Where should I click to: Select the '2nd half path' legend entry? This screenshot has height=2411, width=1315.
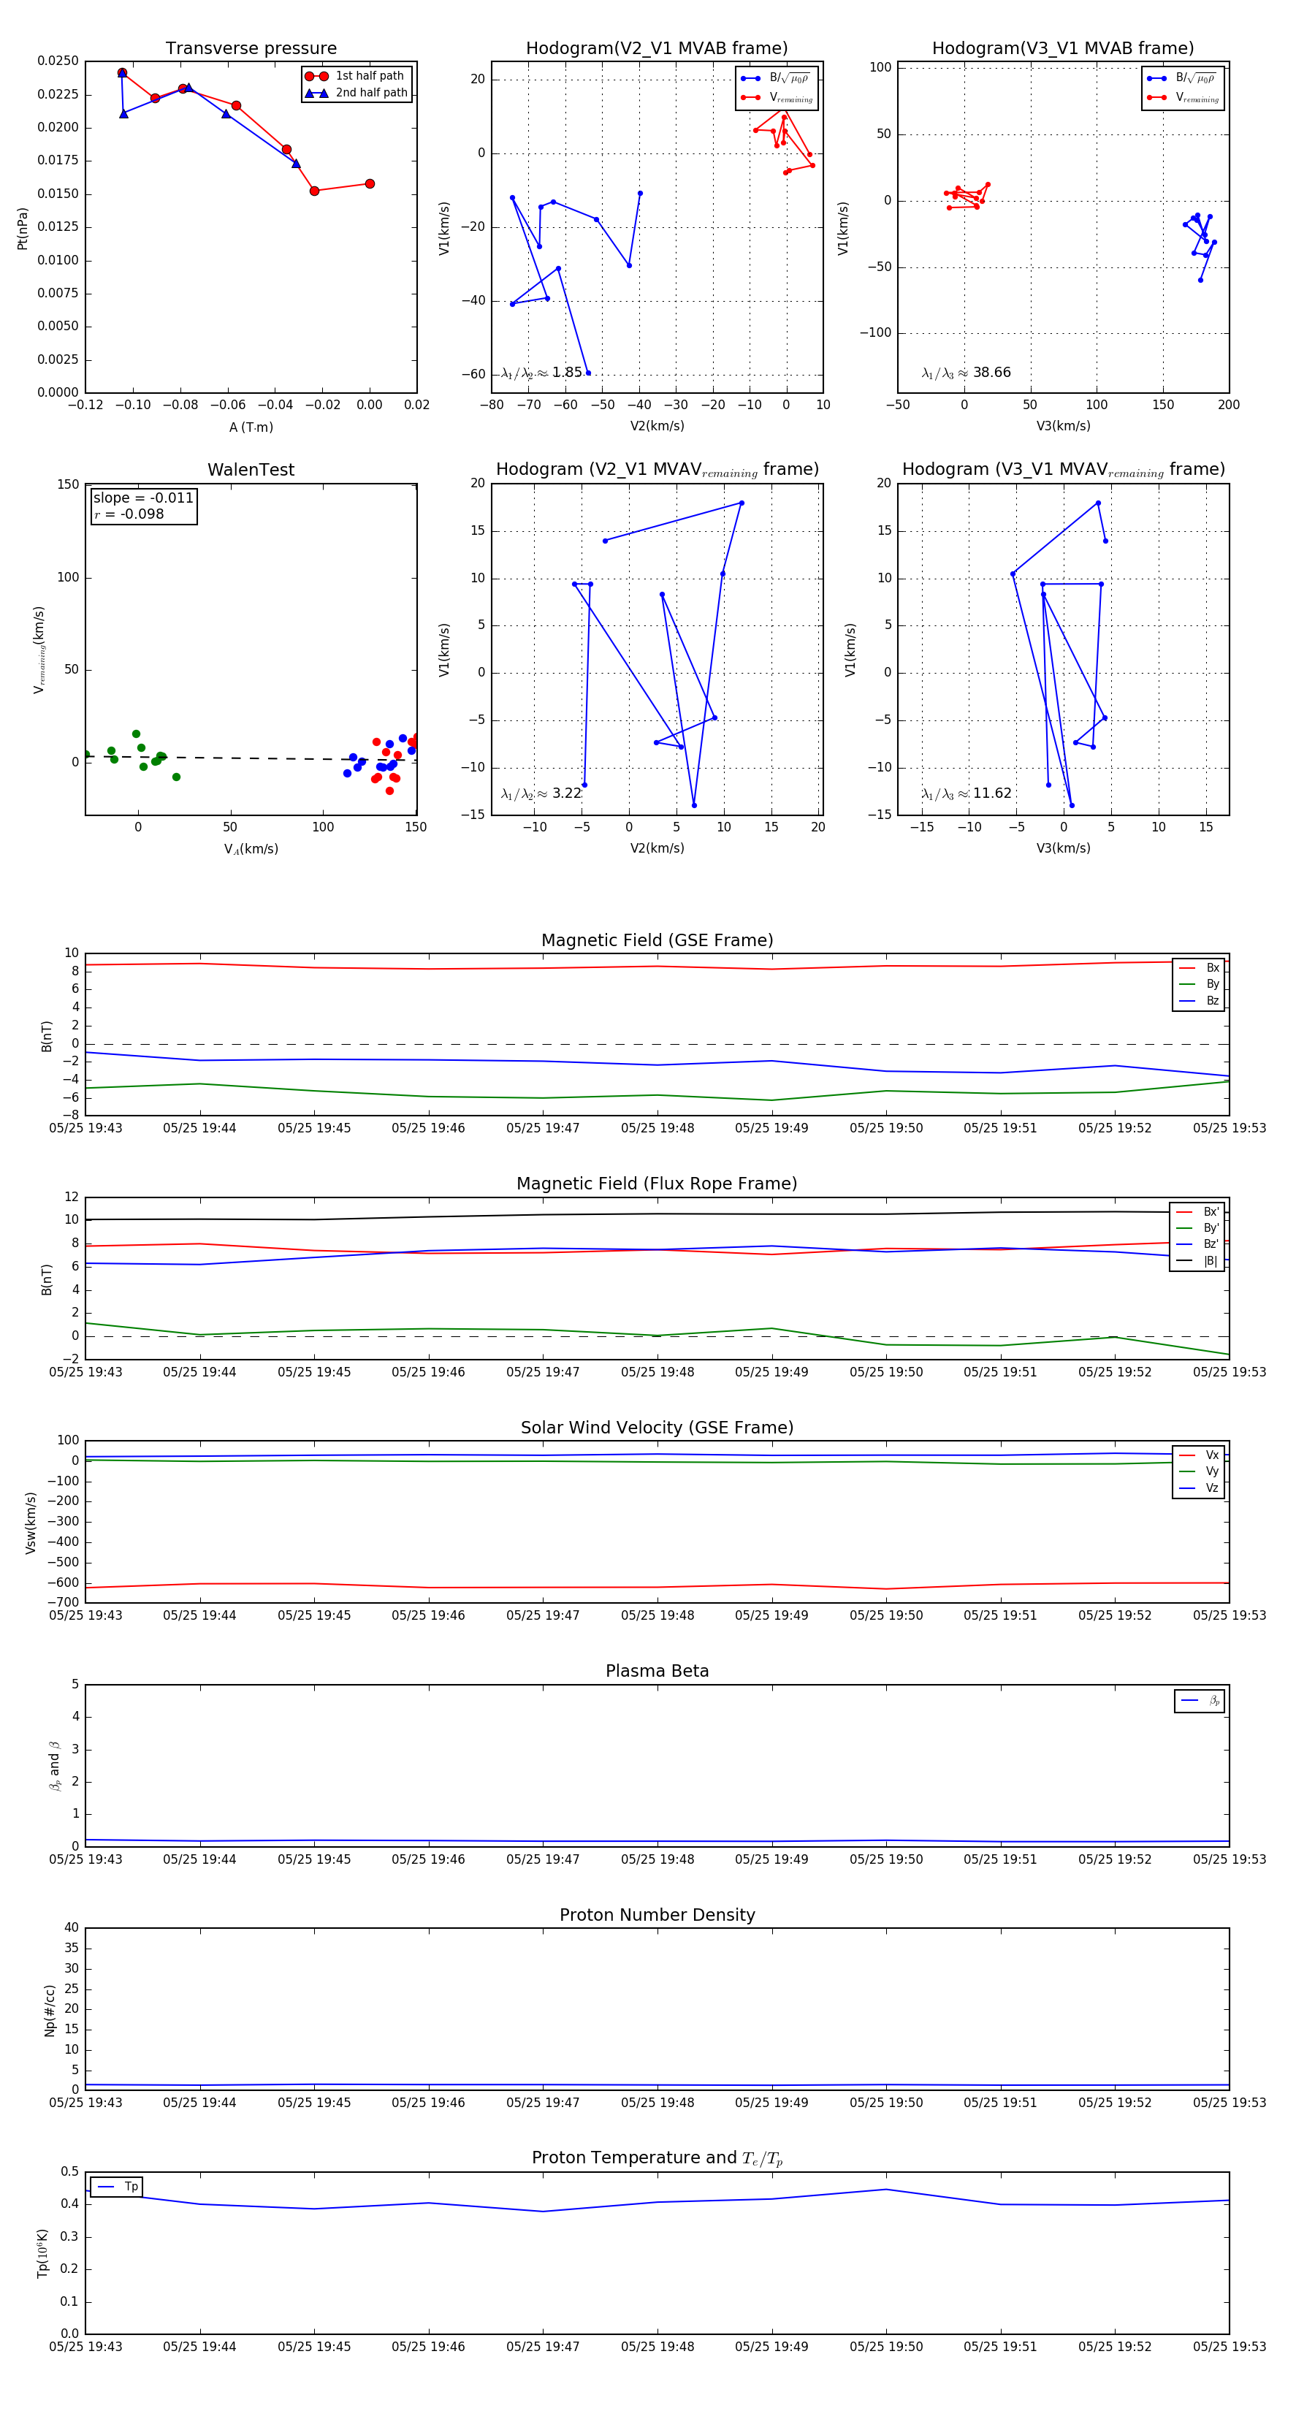357,93
